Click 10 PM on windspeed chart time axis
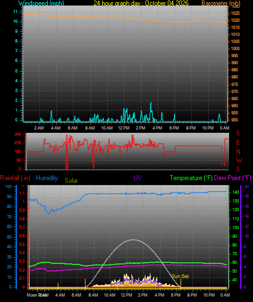Image resolution: width=253 pixels, height=302 pixels. [x=208, y=128]
